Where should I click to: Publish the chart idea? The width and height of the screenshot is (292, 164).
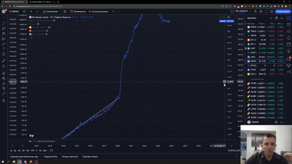coord(283,11)
